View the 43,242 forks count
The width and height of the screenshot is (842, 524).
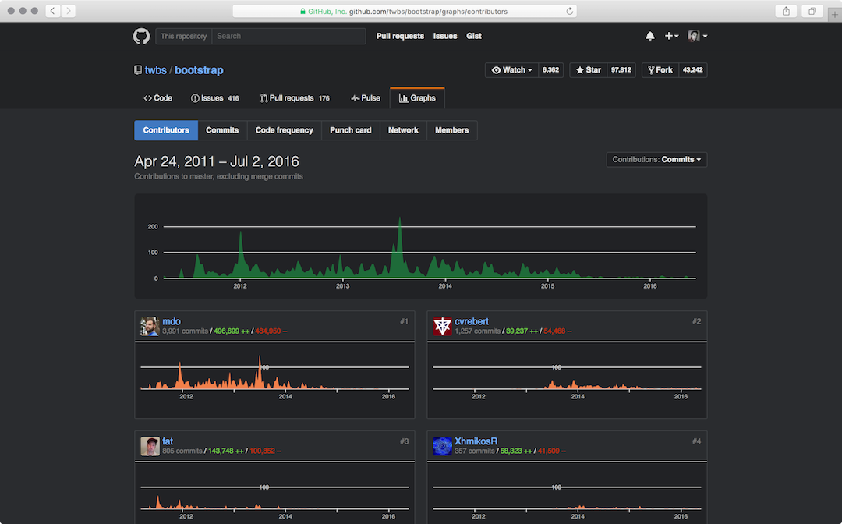click(x=693, y=70)
